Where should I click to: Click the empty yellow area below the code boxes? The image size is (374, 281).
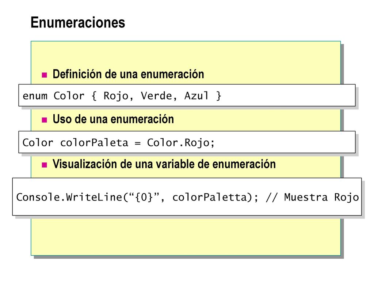click(186, 237)
